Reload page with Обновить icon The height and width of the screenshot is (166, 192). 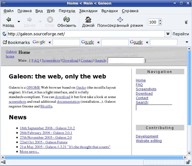[67, 19]
